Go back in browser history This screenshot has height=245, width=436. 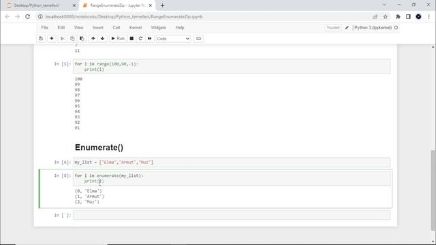7,16
